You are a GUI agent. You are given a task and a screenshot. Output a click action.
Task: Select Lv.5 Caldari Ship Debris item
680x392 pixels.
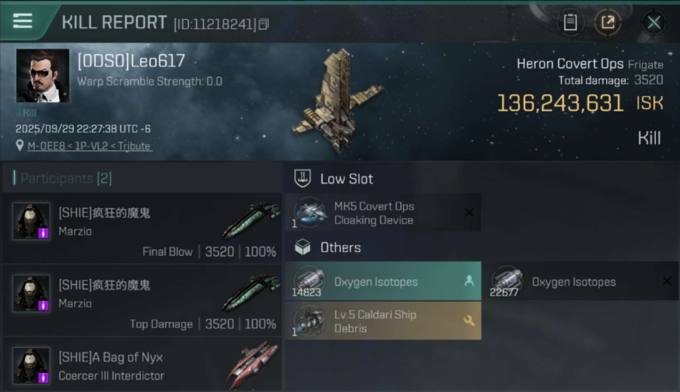pos(383,321)
